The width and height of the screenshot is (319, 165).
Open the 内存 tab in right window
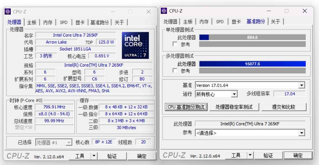(204, 22)
